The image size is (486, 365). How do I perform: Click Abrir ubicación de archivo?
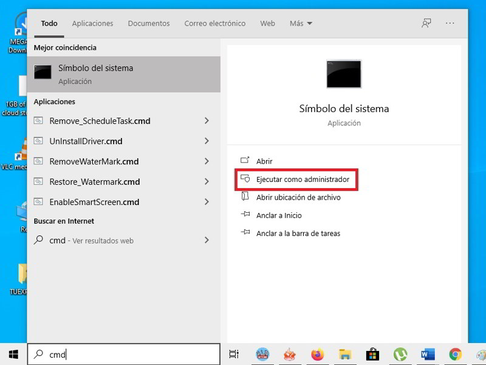[x=298, y=197]
